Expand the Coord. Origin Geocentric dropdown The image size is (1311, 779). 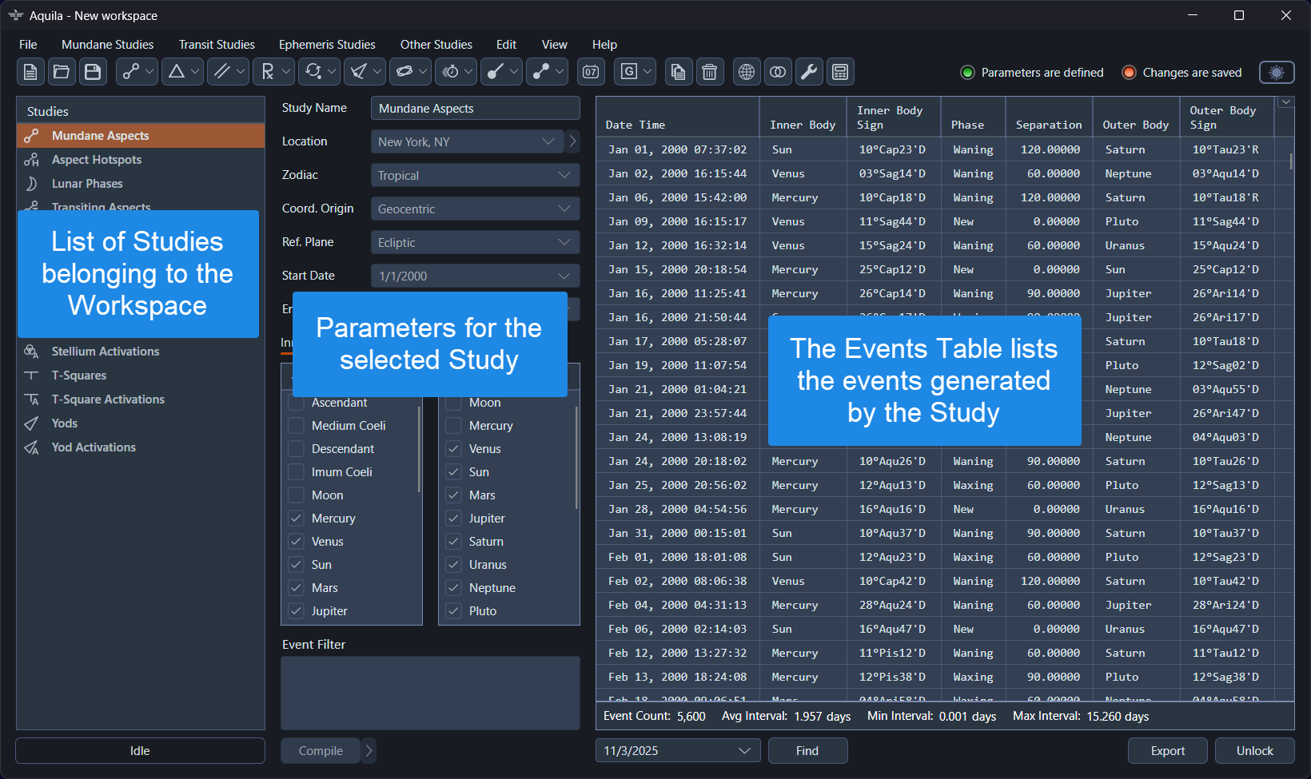click(475, 209)
